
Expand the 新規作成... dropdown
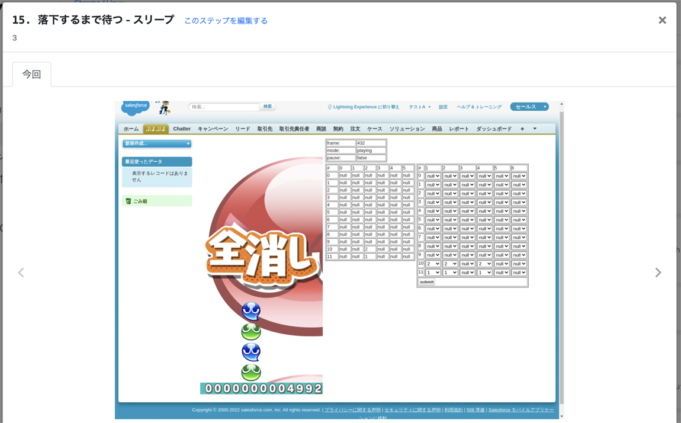(x=157, y=143)
